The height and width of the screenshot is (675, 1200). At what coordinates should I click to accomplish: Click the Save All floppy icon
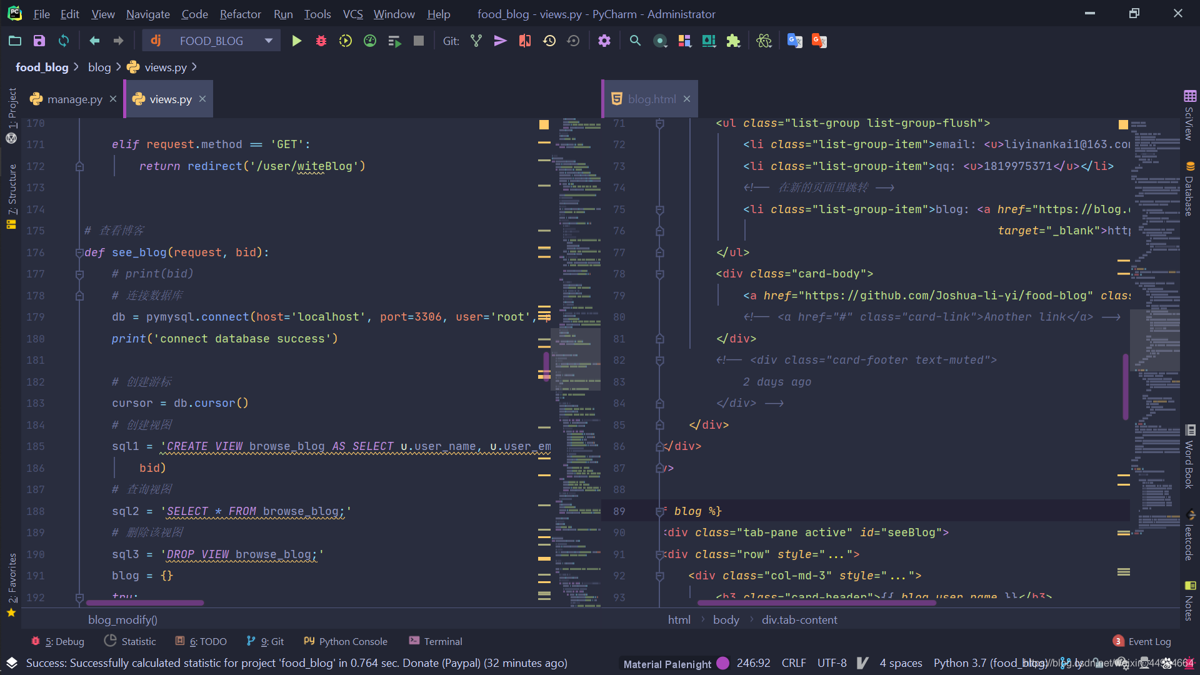coord(39,41)
